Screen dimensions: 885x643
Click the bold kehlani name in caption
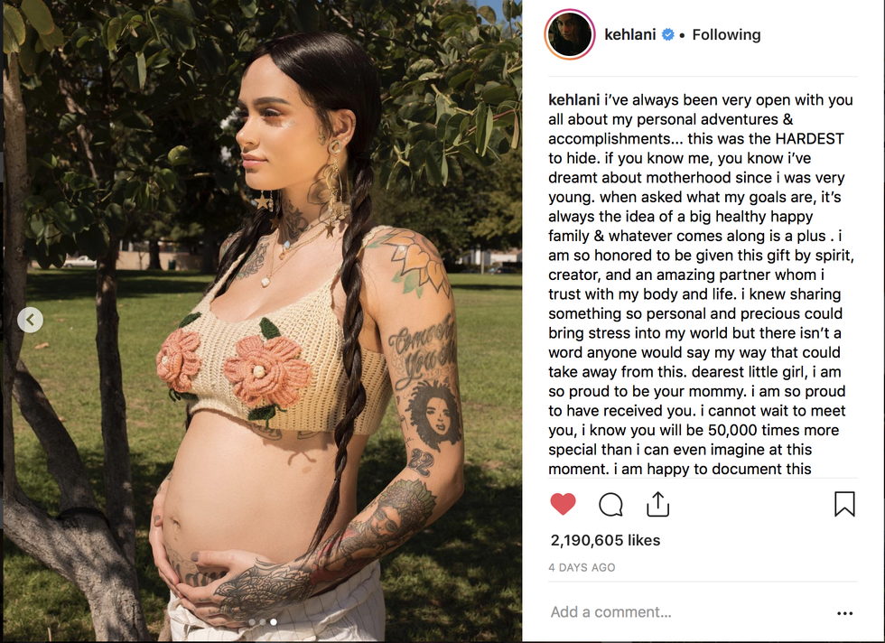(574, 100)
